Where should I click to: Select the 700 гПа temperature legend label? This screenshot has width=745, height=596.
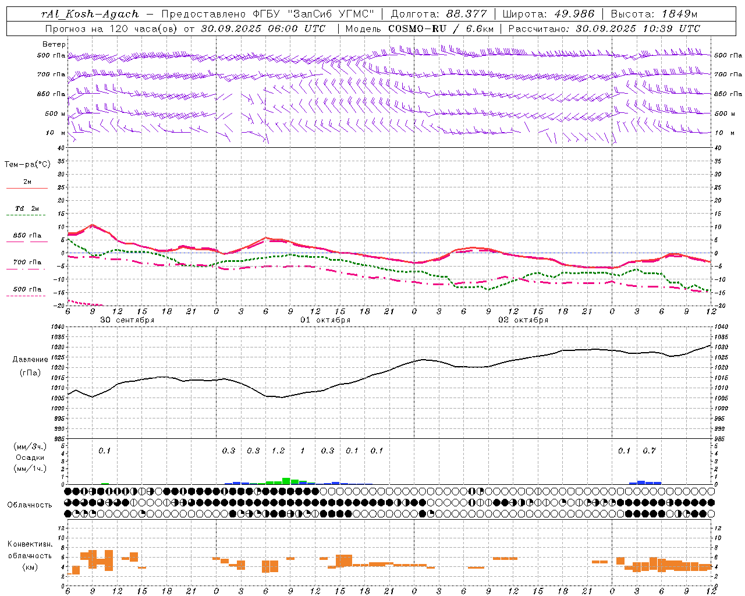pos(27,262)
